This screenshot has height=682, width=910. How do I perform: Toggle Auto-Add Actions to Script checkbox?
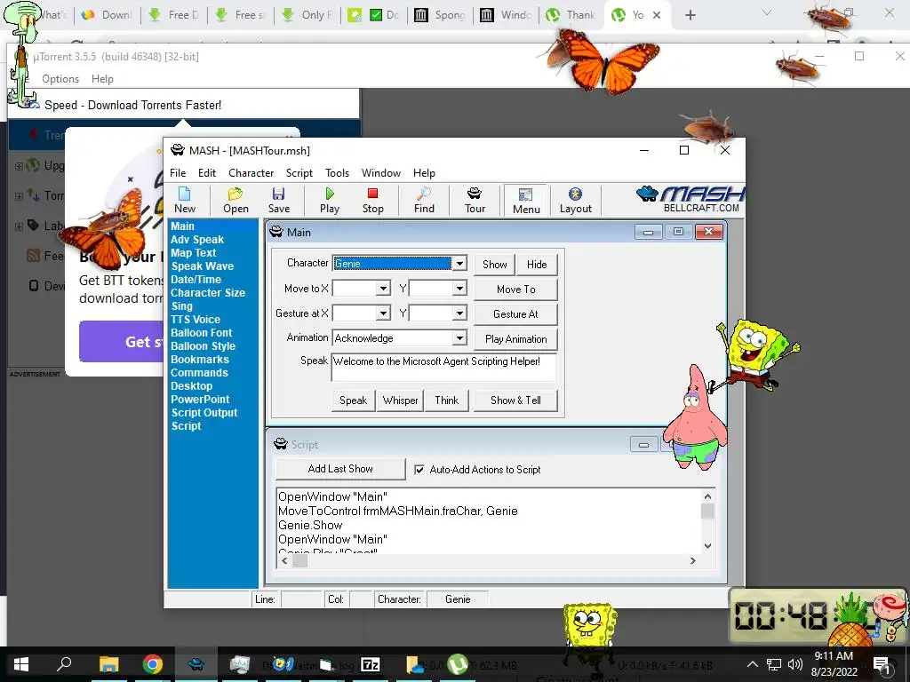(x=419, y=470)
